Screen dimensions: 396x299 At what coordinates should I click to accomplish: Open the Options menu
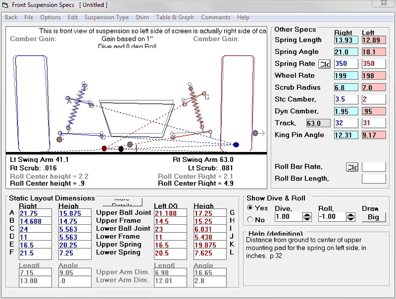[x=50, y=17]
